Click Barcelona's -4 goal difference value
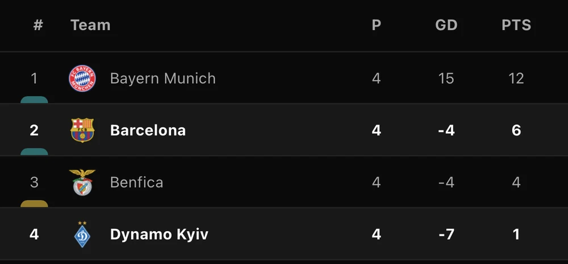The height and width of the screenshot is (264, 568). [x=446, y=130]
